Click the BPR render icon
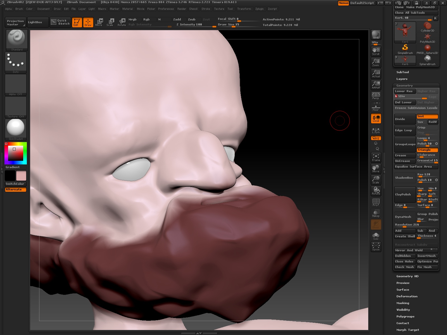447x335 pixels. pos(376,35)
